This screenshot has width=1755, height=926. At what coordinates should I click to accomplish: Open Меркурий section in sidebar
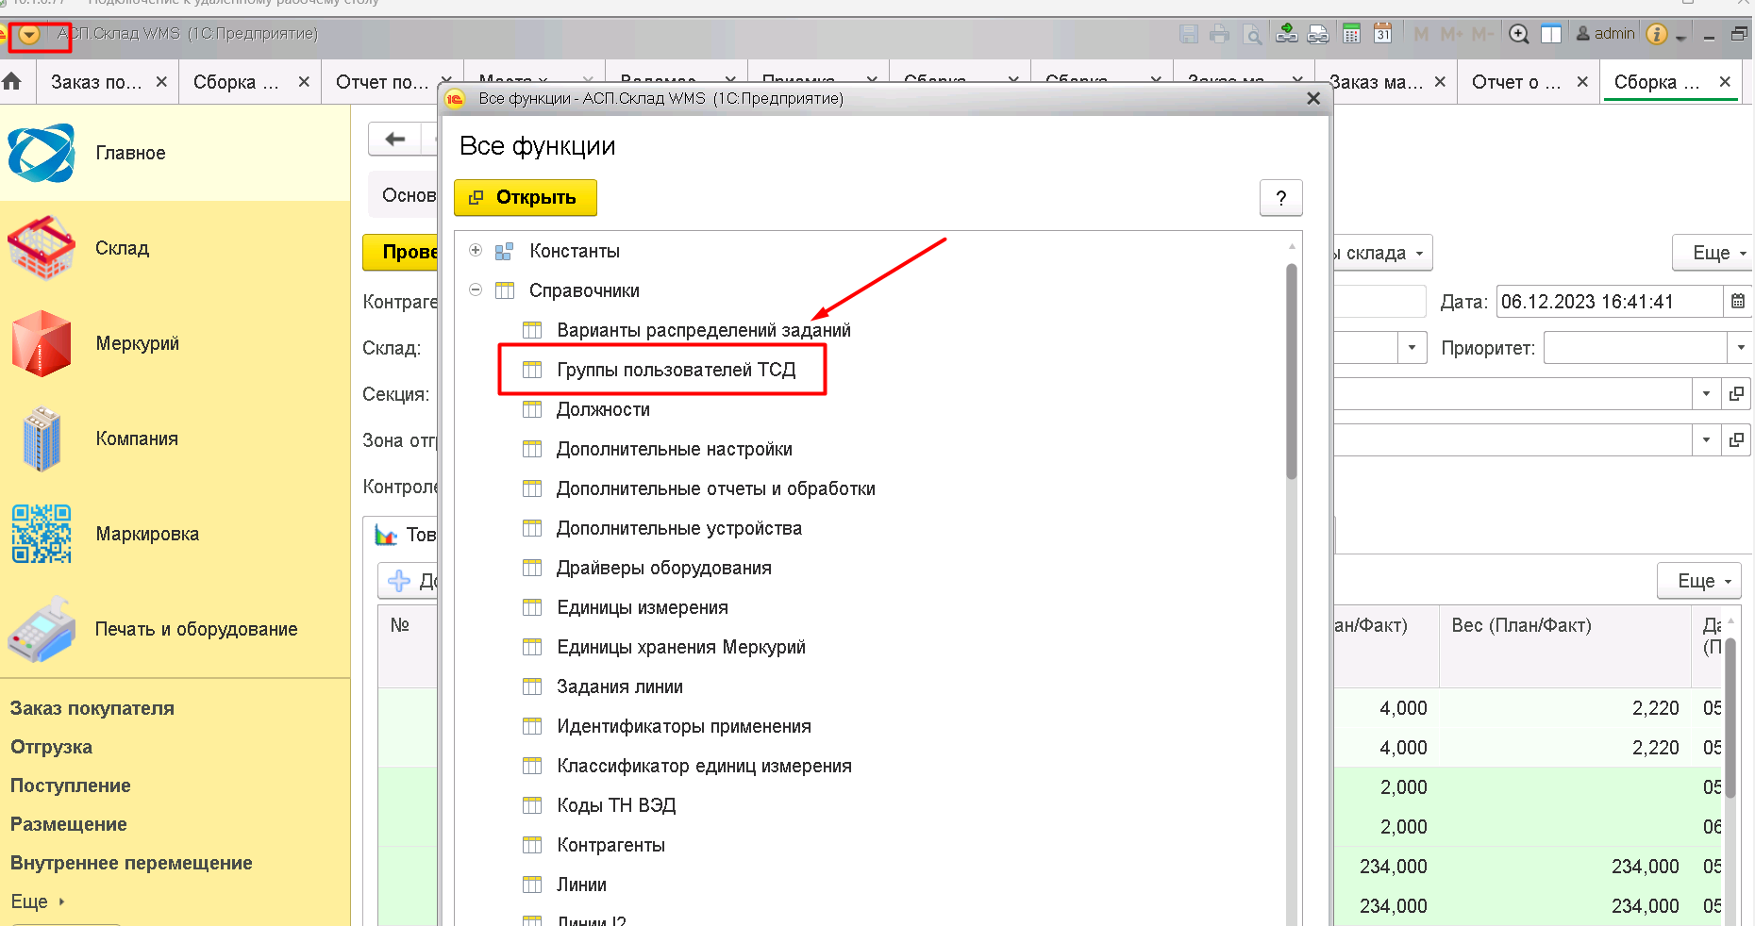[x=138, y=343]
